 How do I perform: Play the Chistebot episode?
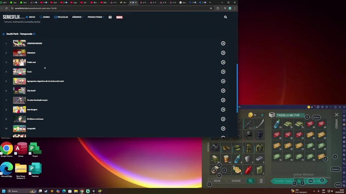223,53
